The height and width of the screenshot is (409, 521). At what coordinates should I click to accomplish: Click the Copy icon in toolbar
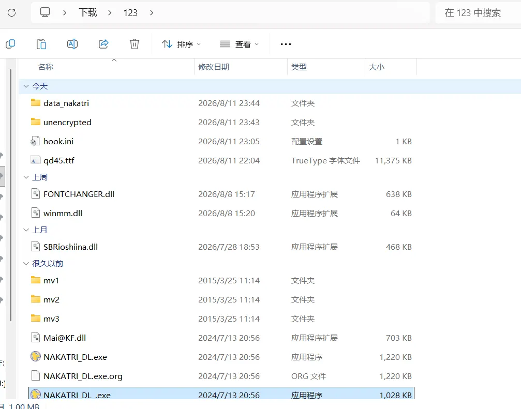pyautogui.click(x=10, y=44)
